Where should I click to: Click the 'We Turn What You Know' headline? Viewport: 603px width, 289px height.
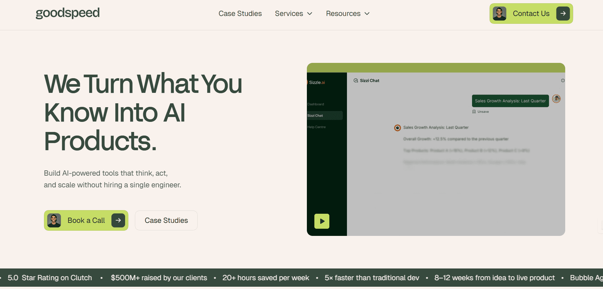pyautogui.click(x=143, y=112)
